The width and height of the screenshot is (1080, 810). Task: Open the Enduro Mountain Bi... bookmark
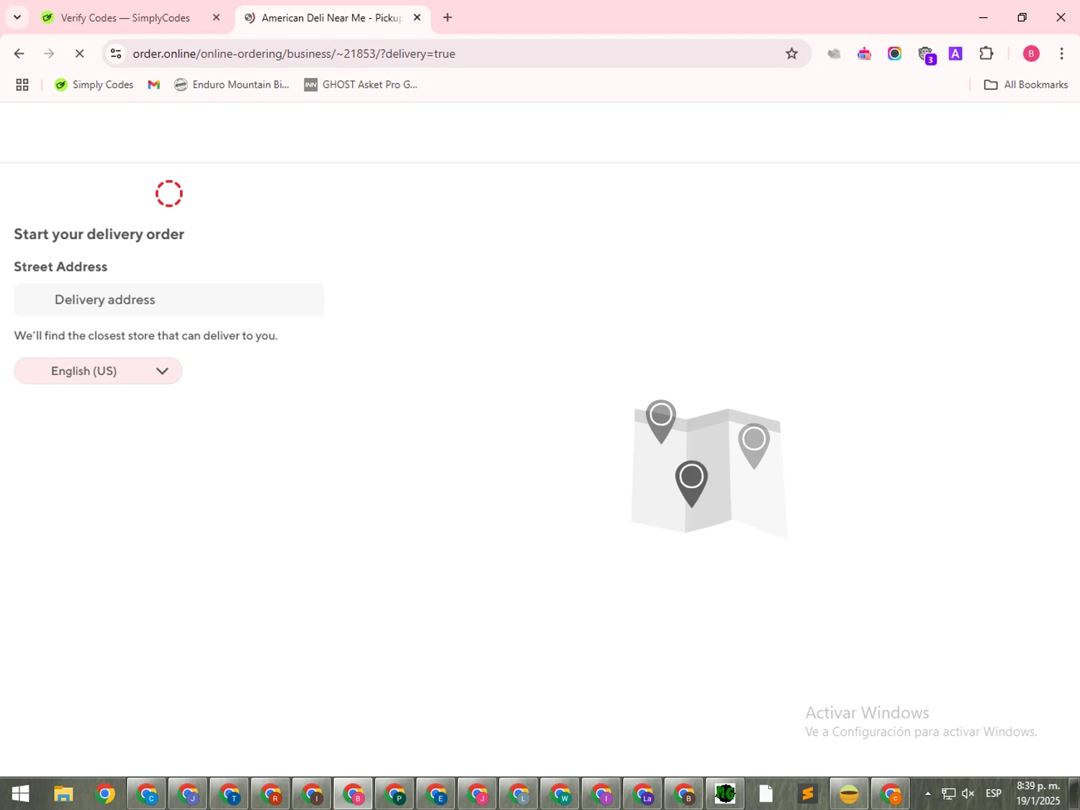point(232,84)
